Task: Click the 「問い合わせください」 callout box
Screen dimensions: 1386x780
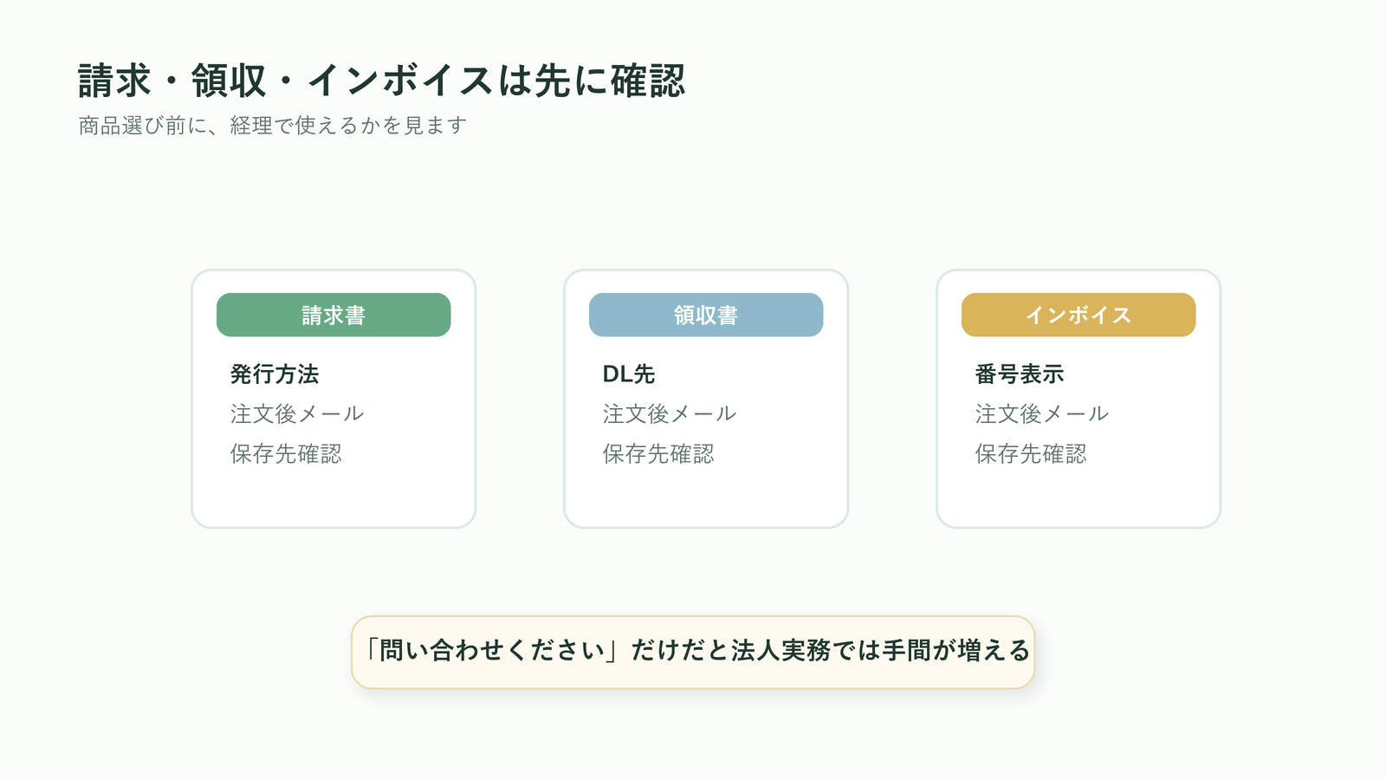Action: click(693, 653)
